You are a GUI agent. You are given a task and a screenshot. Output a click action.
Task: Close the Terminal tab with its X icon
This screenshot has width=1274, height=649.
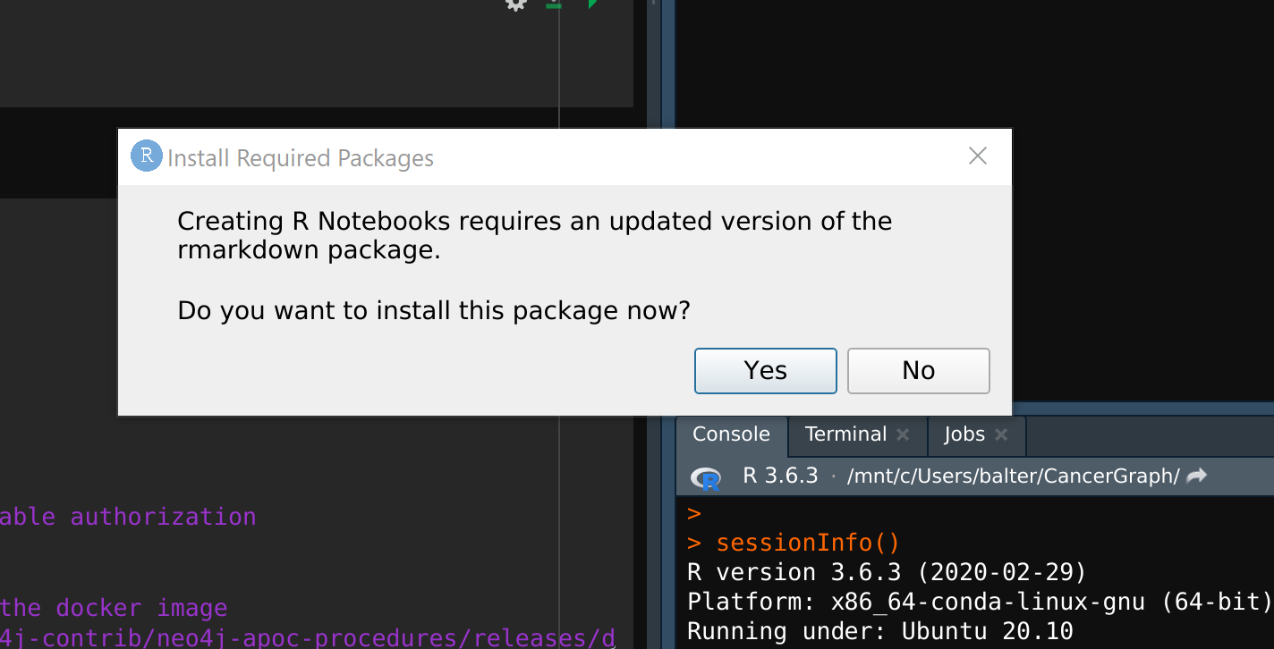(x=904, y=435)
